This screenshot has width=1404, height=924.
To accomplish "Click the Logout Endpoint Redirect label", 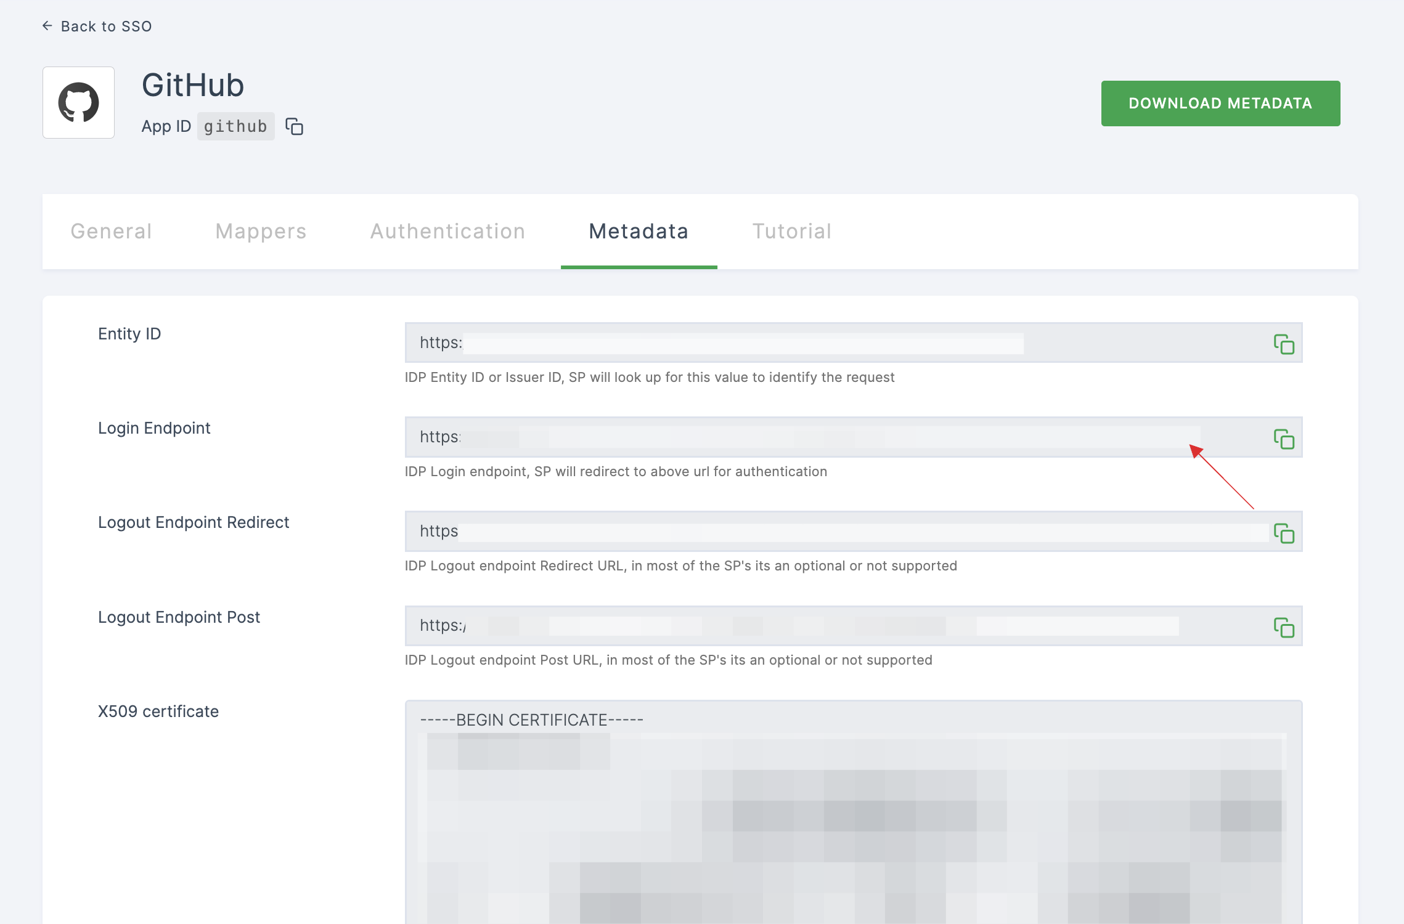I will tap(194, 522).
